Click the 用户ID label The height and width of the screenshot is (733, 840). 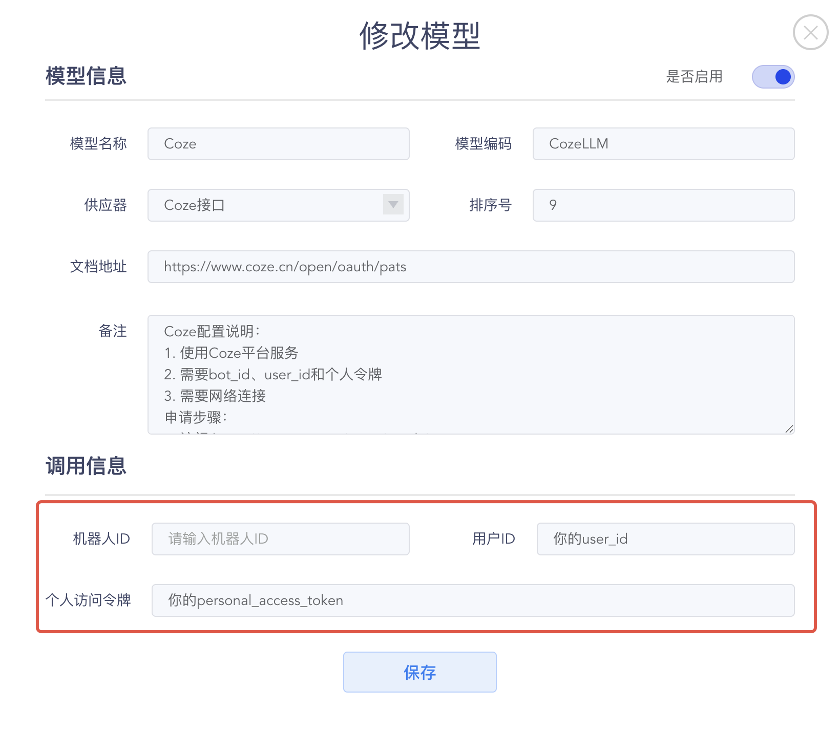[494, 539]
